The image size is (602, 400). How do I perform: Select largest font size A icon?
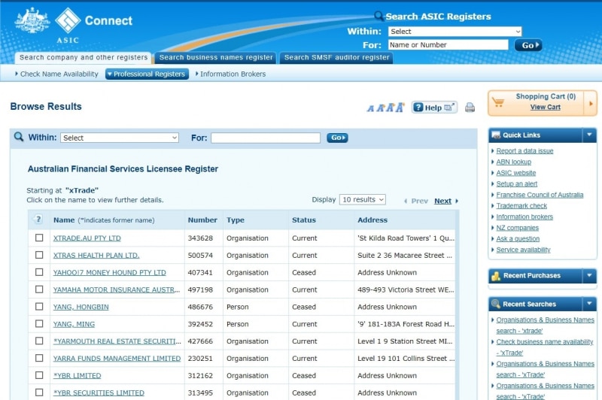(400, 107)
